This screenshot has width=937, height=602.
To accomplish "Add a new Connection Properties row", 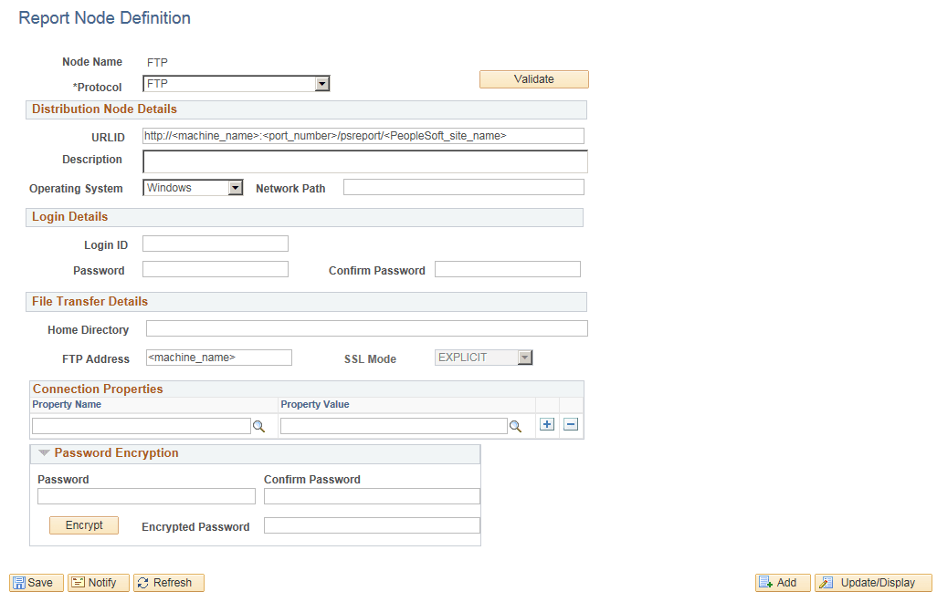I will pyautogui.click(x=546, y=424).
